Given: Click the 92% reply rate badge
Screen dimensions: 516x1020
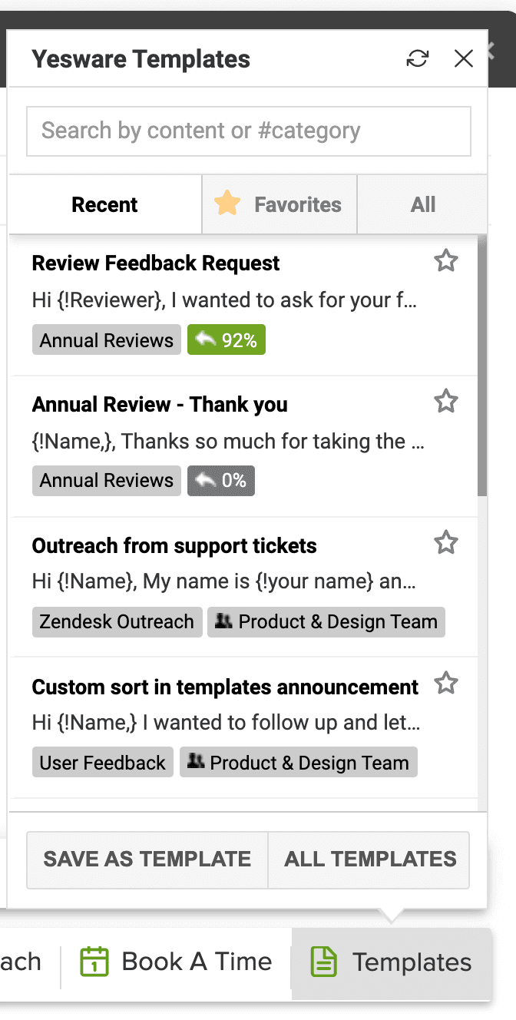Looking at the screenshot, I should coord(227,339).
